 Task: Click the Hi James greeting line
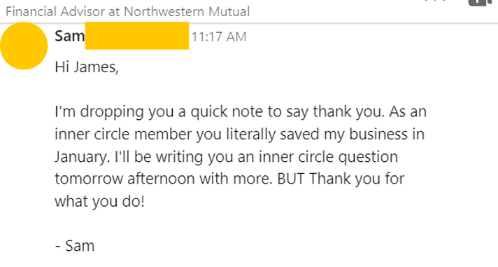click(87, 67)
